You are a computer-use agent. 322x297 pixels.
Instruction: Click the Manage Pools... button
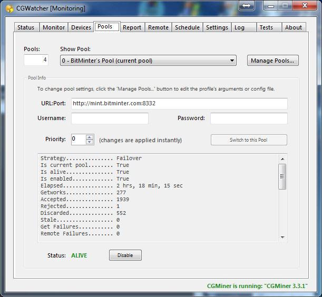272,61
